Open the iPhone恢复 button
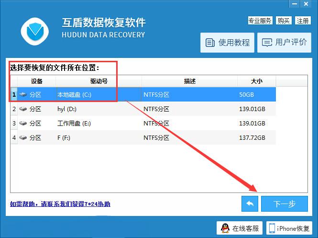 [289, 228]
